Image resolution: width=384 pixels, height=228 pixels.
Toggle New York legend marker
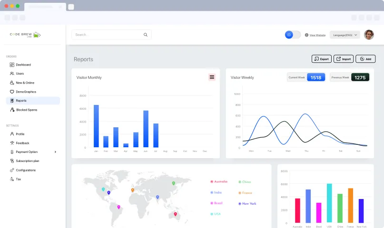point(240,204)
